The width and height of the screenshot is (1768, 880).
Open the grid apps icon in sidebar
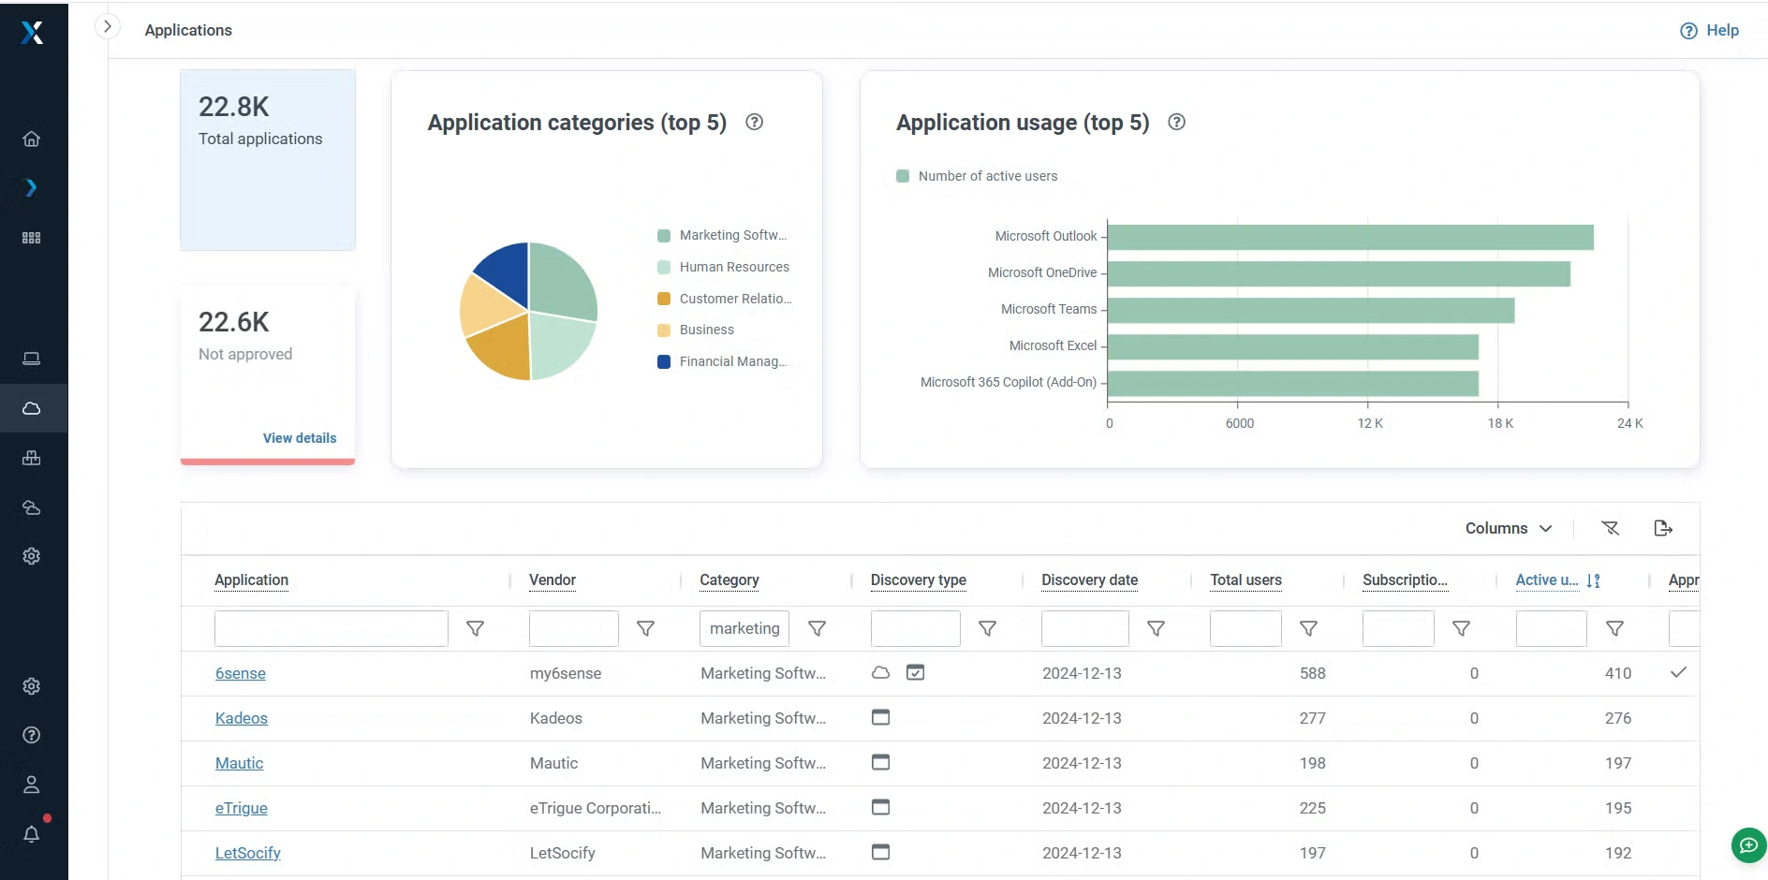coord(31,238)
